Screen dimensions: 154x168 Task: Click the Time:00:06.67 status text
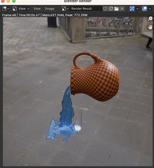point(29,15)
